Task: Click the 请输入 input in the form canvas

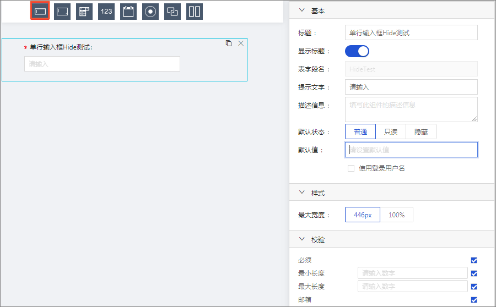Action: coord(102,64)
